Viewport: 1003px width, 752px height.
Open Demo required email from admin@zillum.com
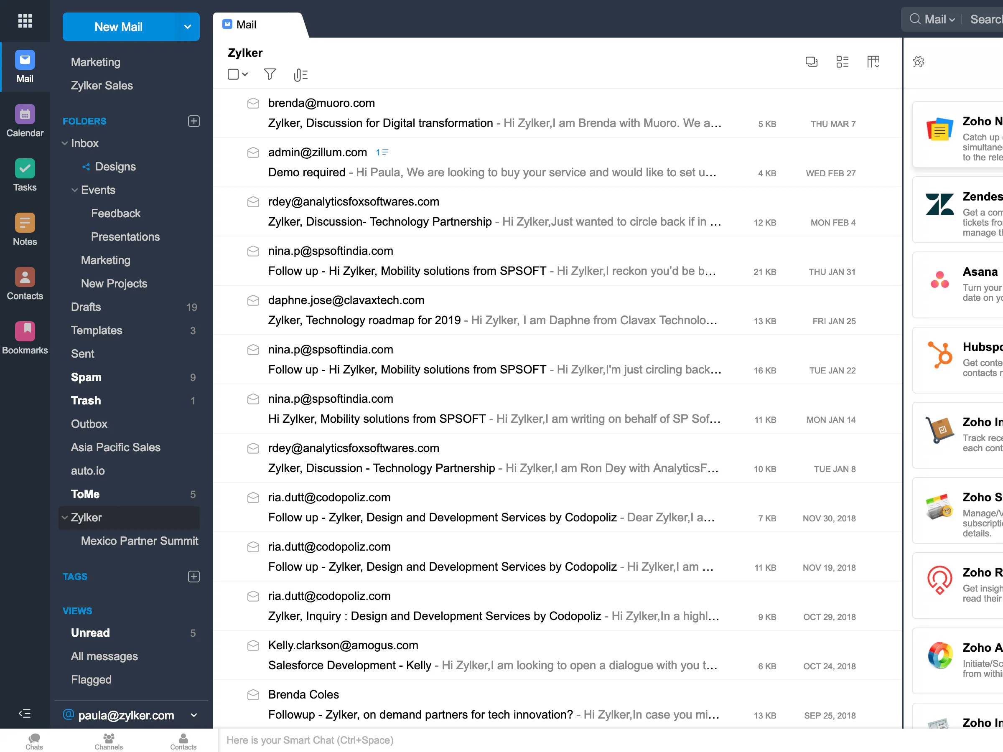(558, 162)
